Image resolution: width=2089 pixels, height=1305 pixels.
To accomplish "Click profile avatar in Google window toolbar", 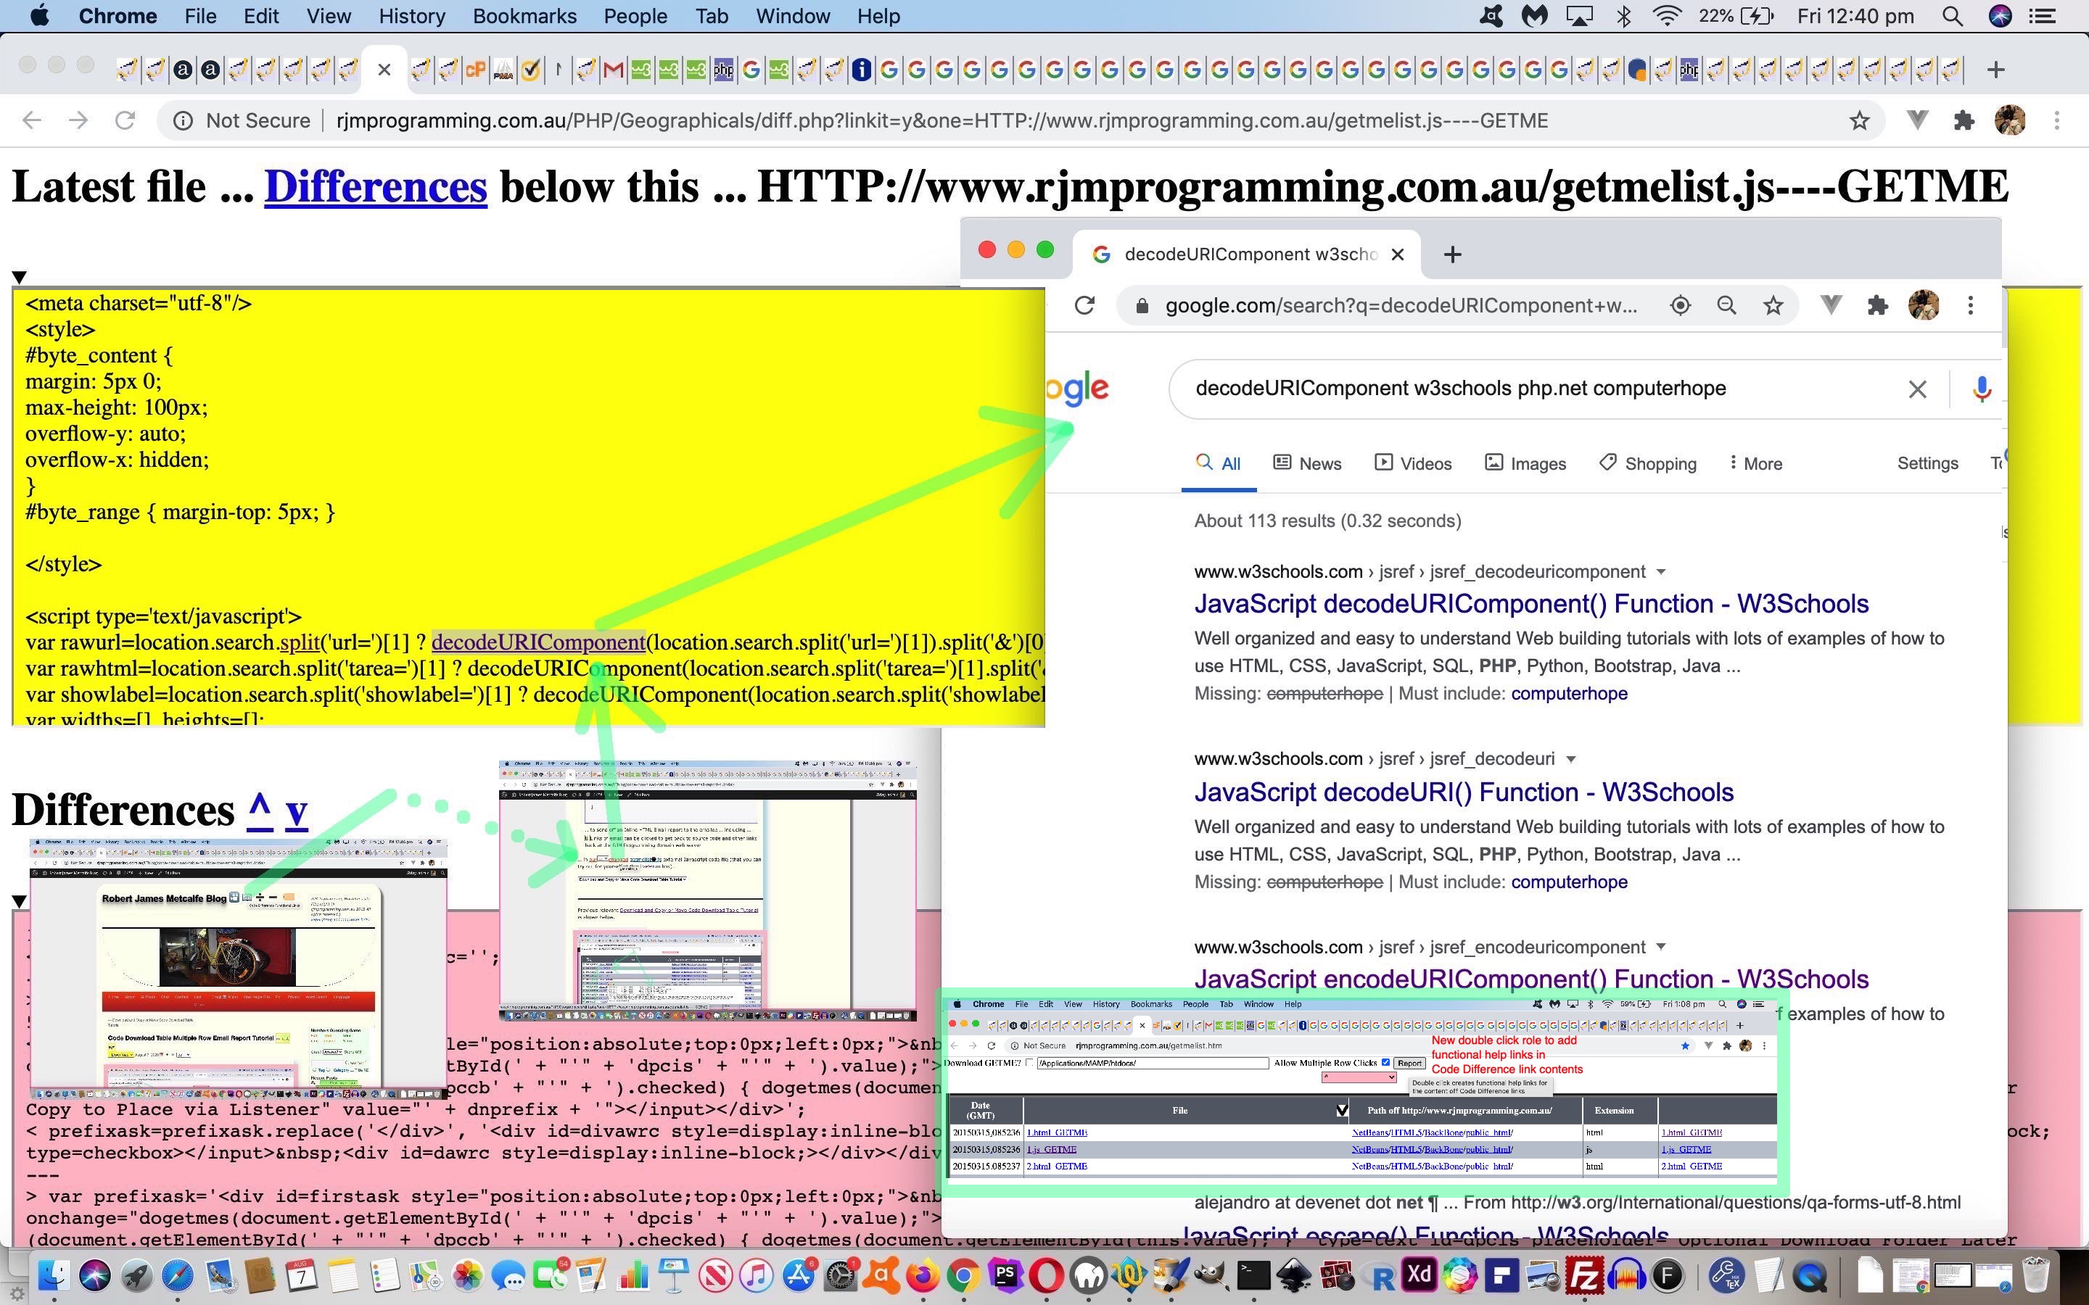I will 1924,305.
